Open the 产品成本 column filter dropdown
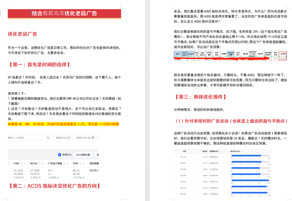 [x=240, y=55]
